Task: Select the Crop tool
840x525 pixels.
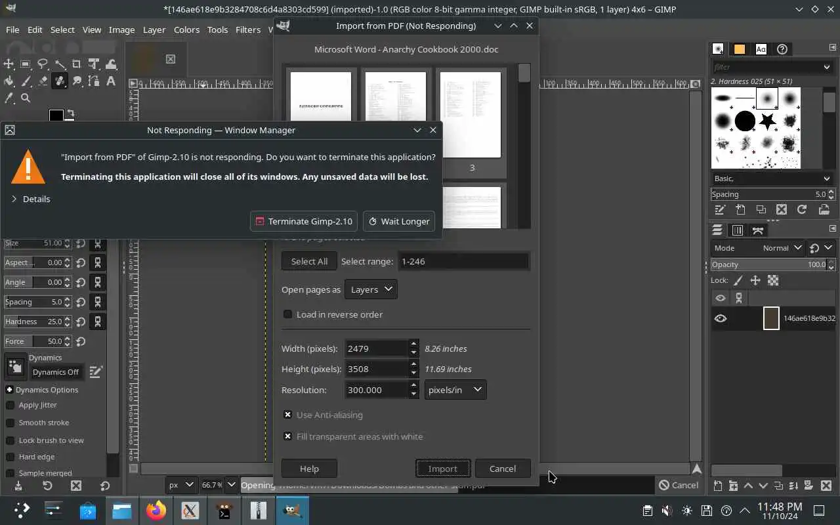Action: (77, 64)
